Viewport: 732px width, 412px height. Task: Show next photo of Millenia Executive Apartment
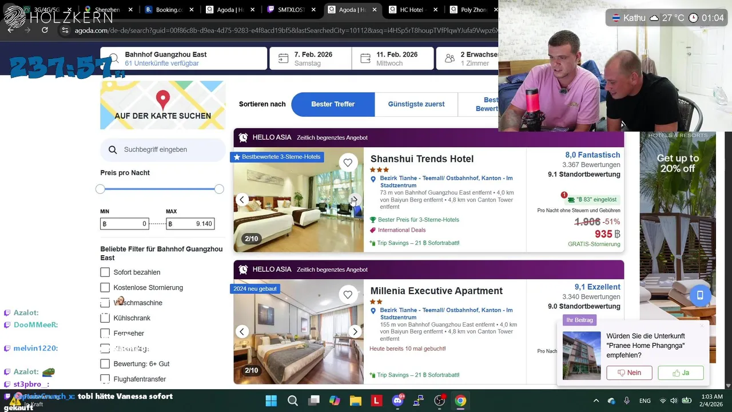pyautogui.click(x=355, y=331)
